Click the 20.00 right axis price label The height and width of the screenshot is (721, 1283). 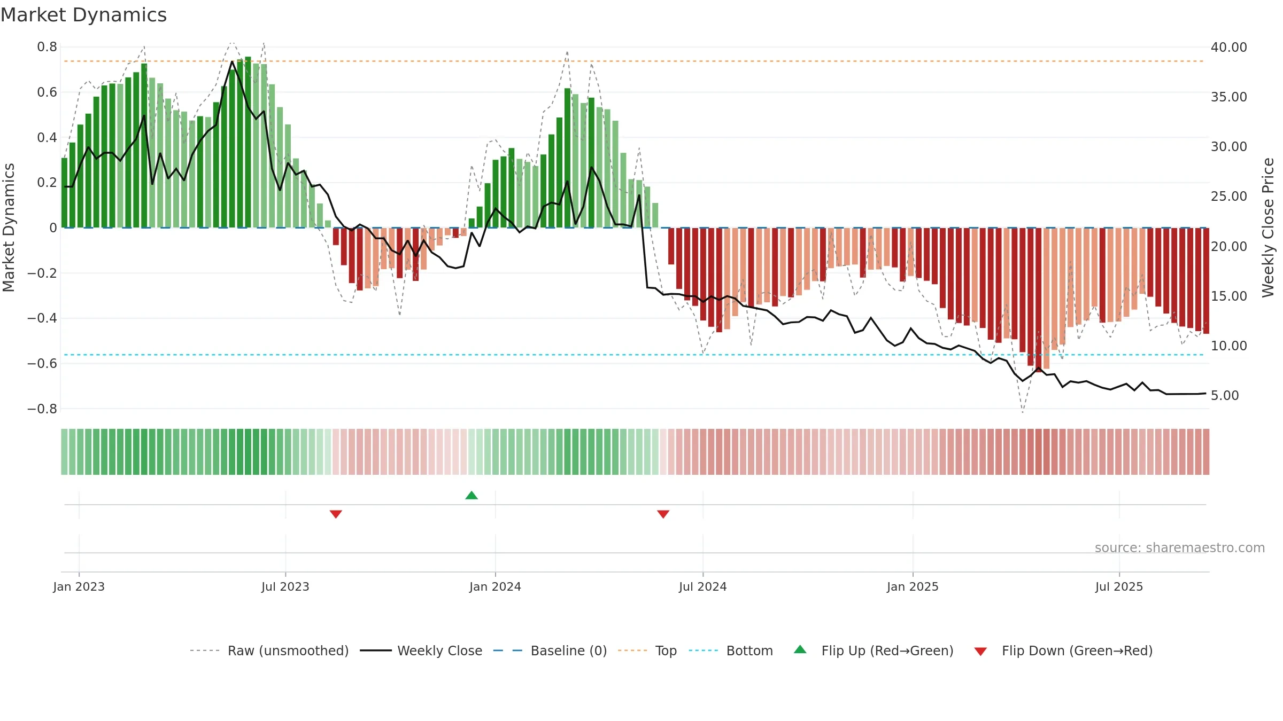(x=1229, y=246)
